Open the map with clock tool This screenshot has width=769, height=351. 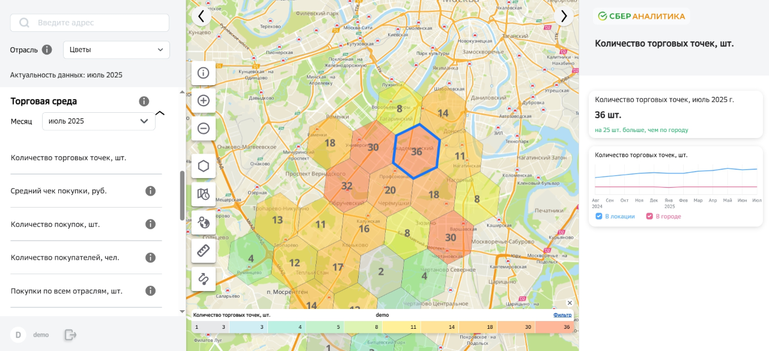point(204,194)
